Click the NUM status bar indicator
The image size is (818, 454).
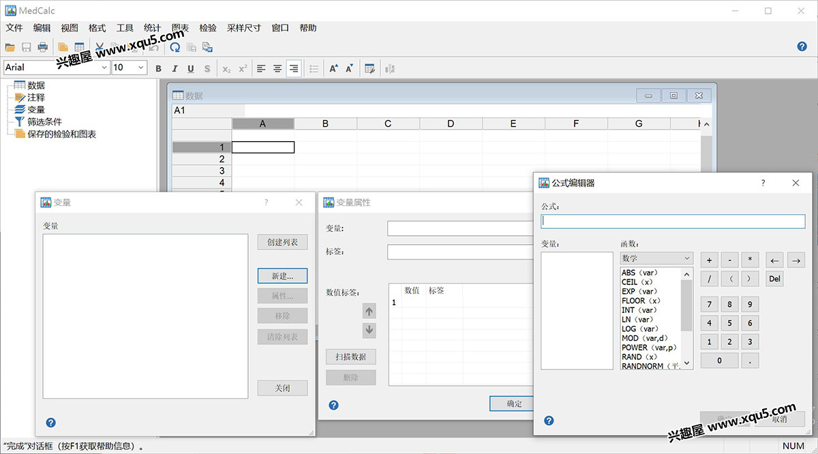tap(793, 447)
